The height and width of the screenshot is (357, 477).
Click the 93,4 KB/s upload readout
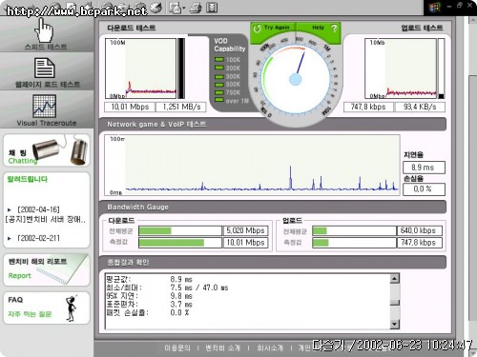pyautogui.click(x=420, y=107)
